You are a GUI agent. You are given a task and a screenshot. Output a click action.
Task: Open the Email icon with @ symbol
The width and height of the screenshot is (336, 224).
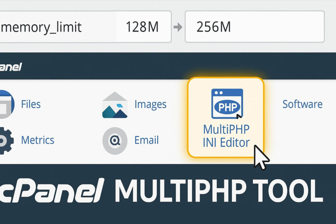click(x=115, y=140)
